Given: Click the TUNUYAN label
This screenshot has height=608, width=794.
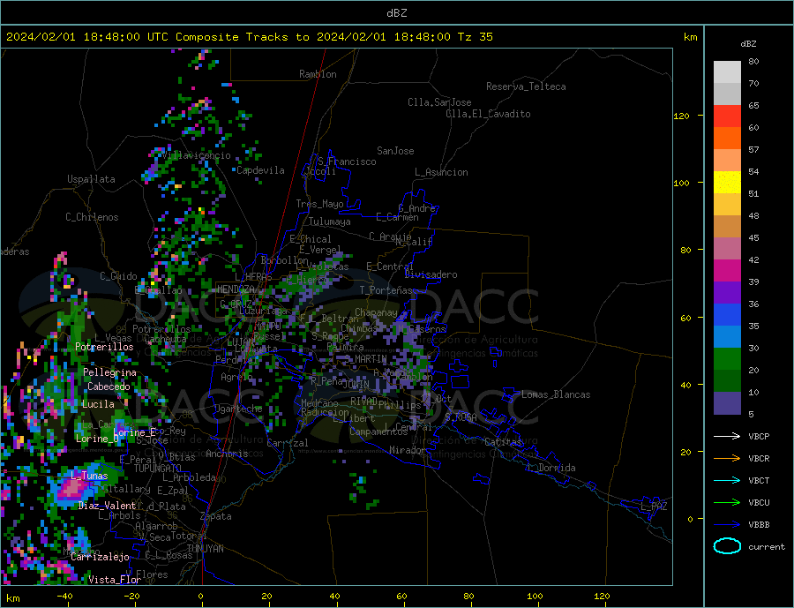Looking at the screenshot, I should pyautogui.click(x=205, y=549).
